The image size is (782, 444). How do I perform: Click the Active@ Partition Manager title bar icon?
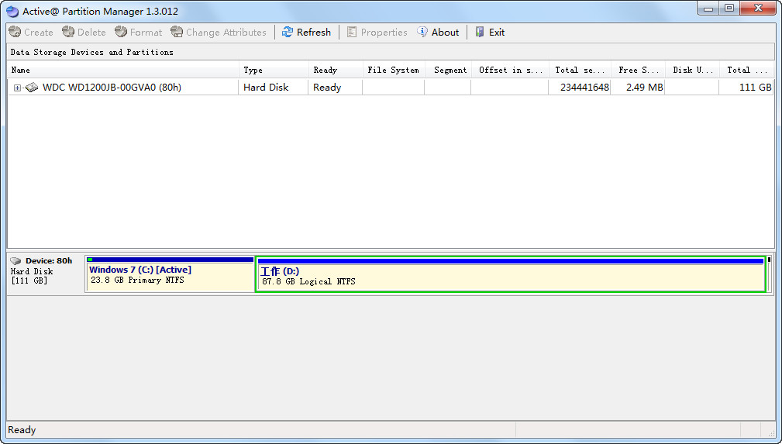point(12,11)
